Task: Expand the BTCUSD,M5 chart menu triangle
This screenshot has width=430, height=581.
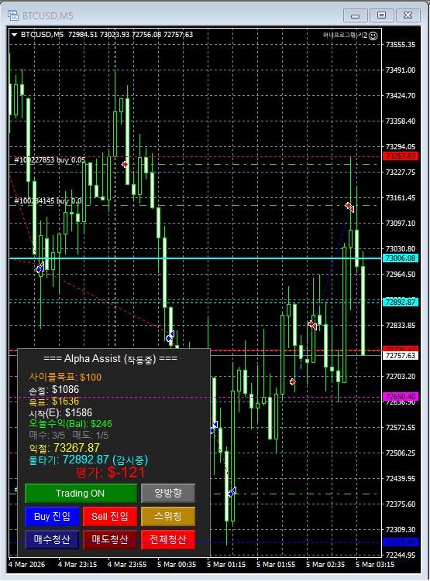Action: pyautogui.click(x=15, y=35)
